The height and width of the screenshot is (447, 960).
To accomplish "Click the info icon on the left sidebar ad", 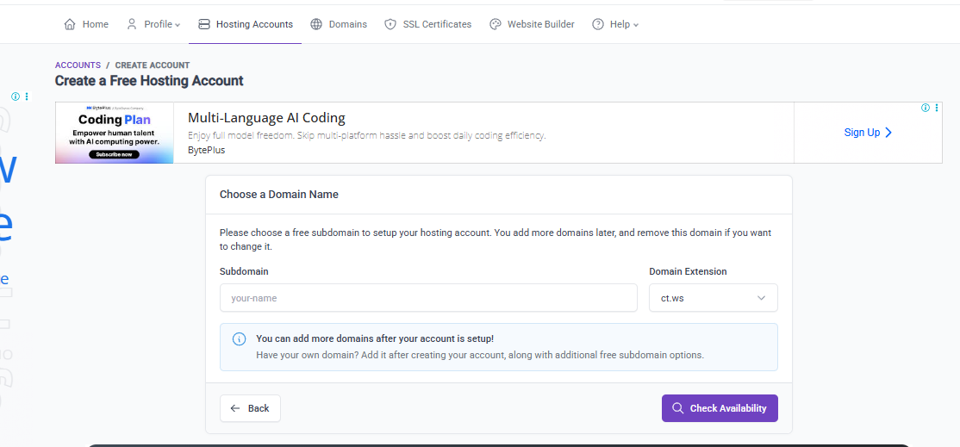I will click(16, 96).
